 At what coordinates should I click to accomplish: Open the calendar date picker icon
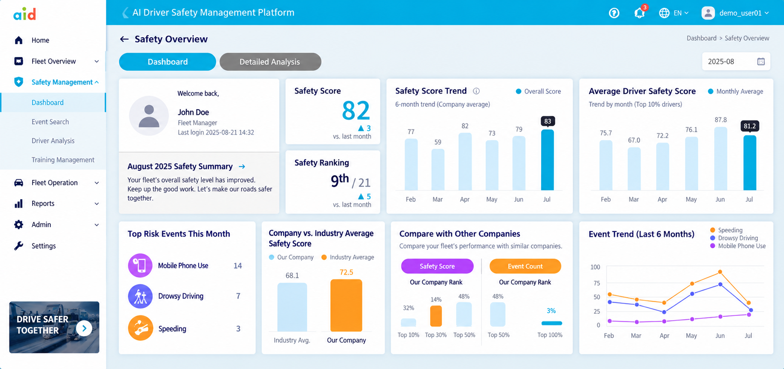(761, 62)
